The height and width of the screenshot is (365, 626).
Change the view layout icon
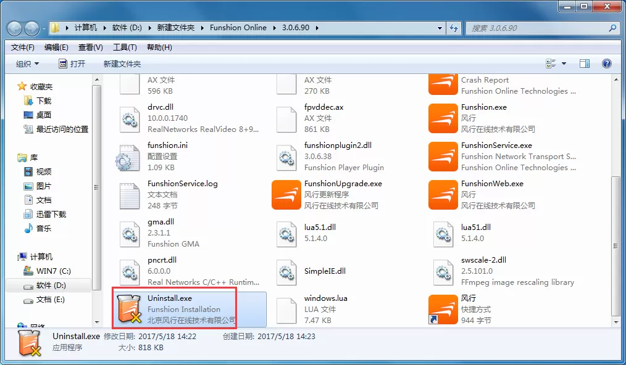tap(551, 64)
